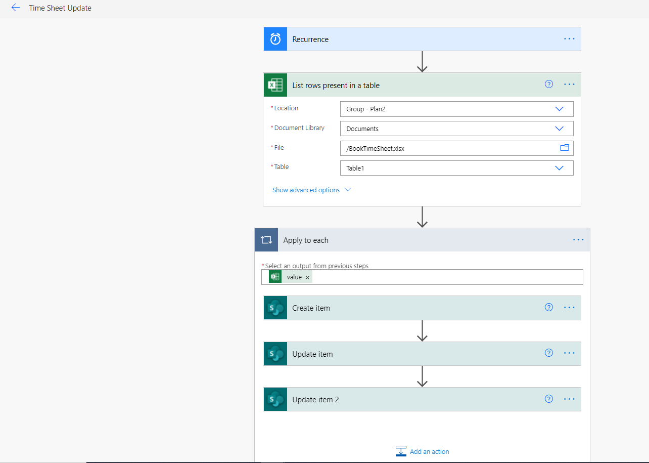This screenshot has height=463, width=649.
Task: Click the Add an action icon
Action: click(x=401, y=451)
